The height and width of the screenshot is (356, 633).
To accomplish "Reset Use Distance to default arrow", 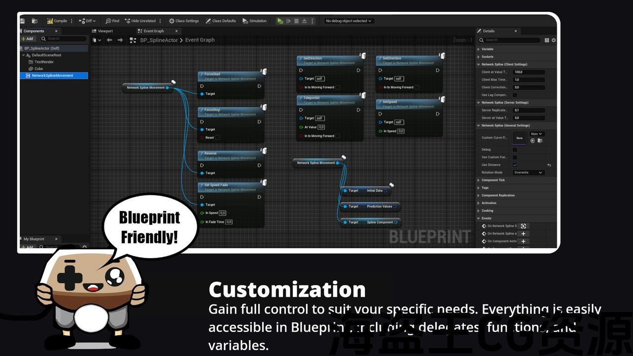I will (549, 165).
